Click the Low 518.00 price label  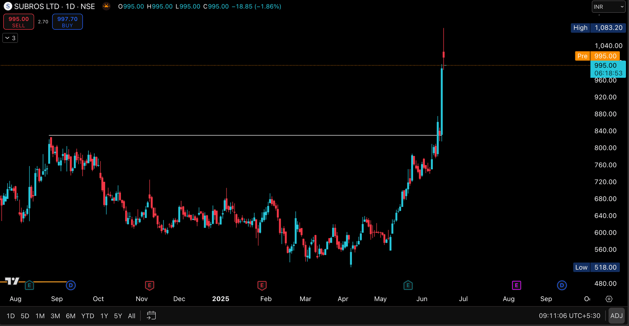596,267
